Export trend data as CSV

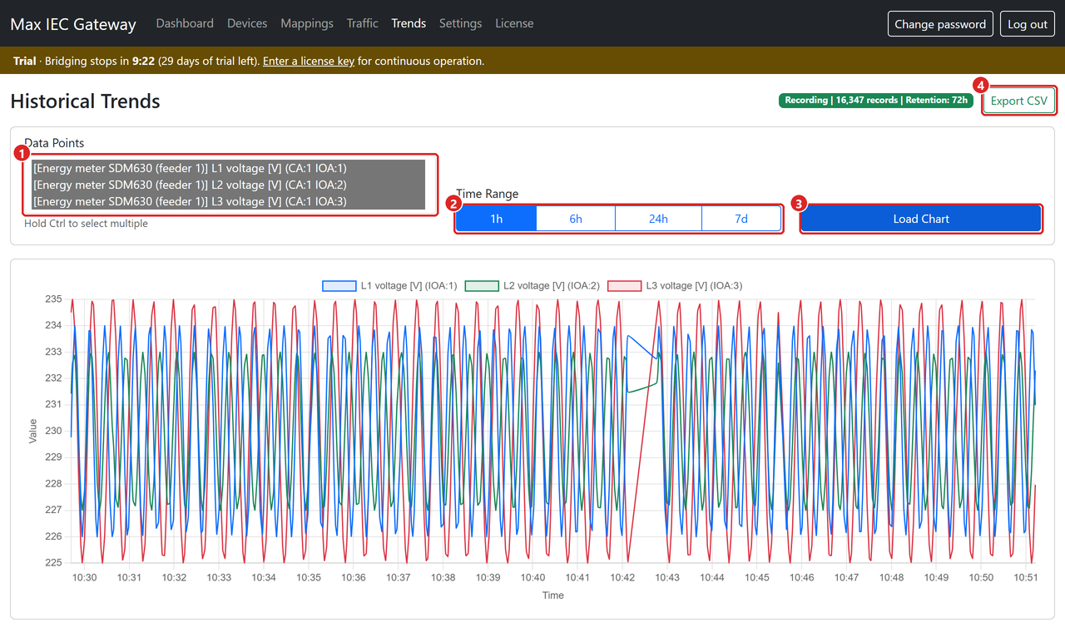[1019, 101]
